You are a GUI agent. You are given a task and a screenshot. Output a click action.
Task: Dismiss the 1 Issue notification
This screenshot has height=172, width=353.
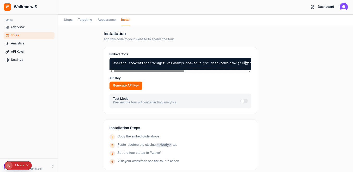click(x=27, y=165)
